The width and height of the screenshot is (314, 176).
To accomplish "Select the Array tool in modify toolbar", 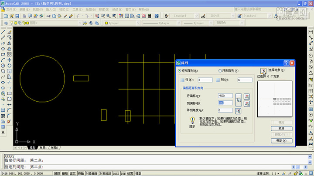I will tap(10, 54).
